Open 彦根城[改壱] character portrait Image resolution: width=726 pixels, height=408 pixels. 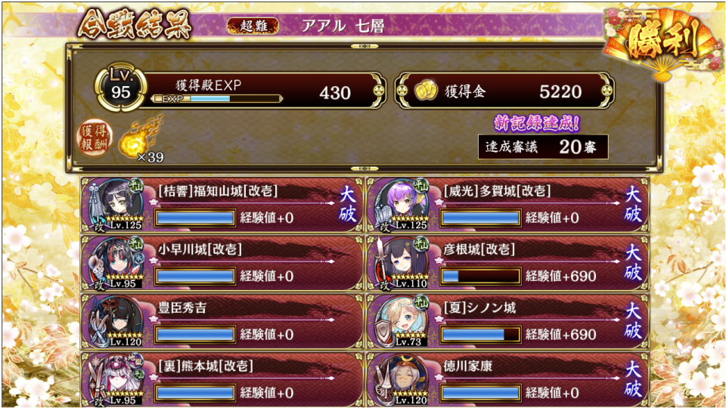tap(401, 263)
